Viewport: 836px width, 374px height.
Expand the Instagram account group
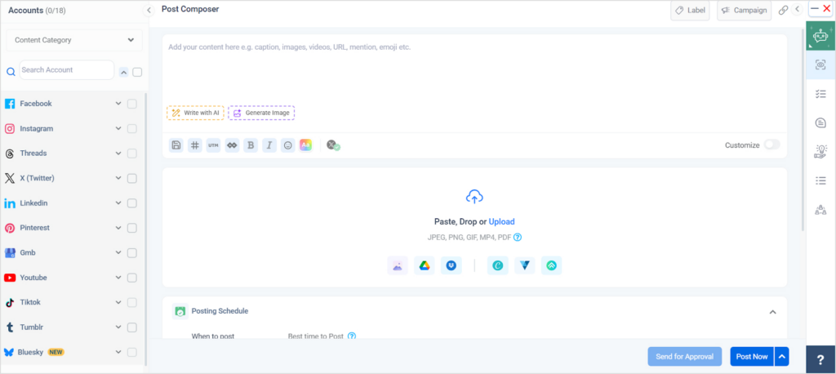pos(118,128)
